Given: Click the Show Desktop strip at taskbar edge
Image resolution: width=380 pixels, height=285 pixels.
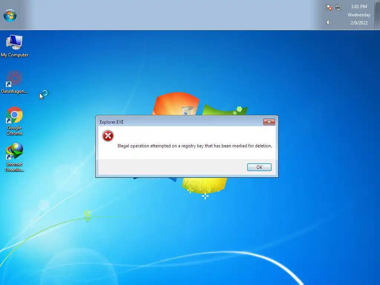Looking at the screenshot, I should pos(377,15).
